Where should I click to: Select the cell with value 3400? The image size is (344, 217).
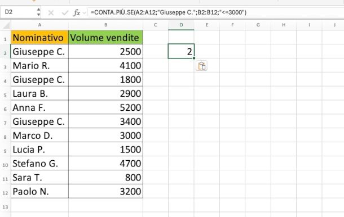[x=106, y=121]
